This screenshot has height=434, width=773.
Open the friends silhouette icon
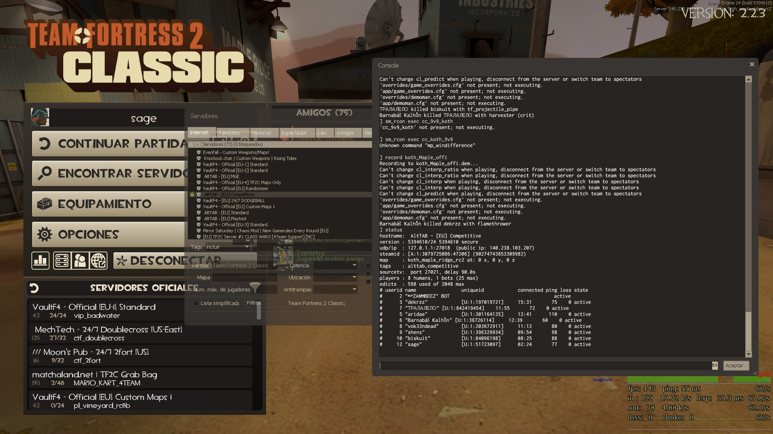(x=80, y=261)
